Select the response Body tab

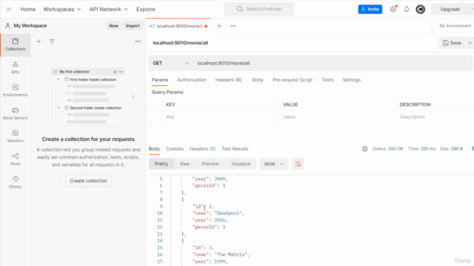[x=154, y=149]
